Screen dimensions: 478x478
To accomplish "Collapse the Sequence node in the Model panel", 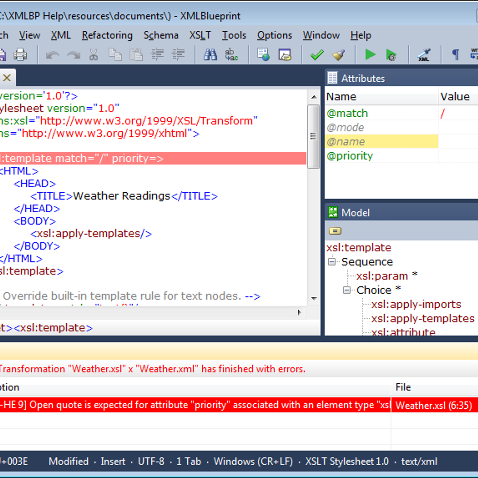I will 332,262.
